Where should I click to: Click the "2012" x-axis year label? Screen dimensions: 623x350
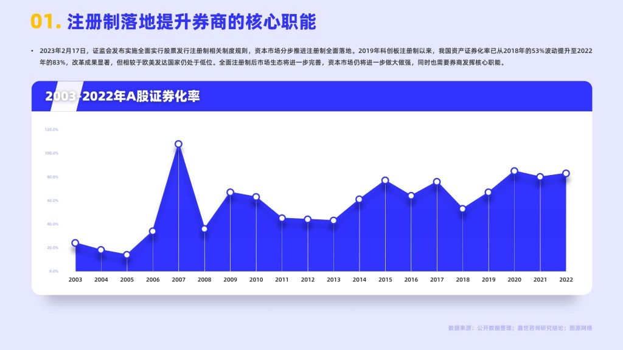pyautogui.click(x=307, y=280)
